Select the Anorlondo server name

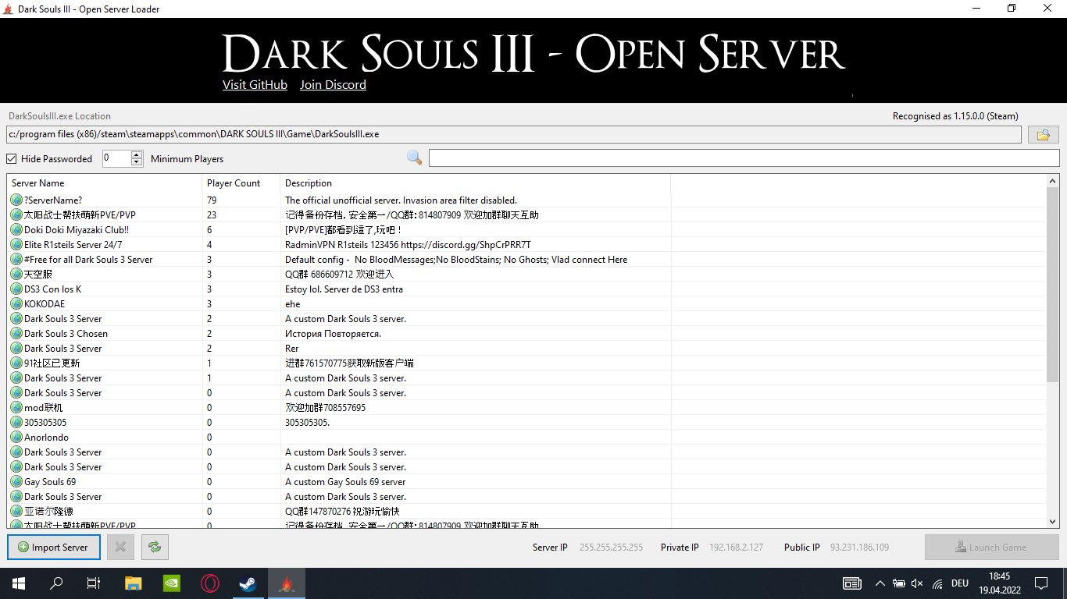coord(46,438)
